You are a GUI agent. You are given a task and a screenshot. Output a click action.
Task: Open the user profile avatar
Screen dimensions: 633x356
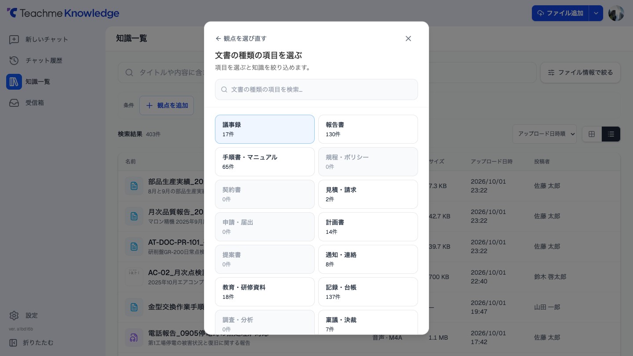tap(616, 13)
